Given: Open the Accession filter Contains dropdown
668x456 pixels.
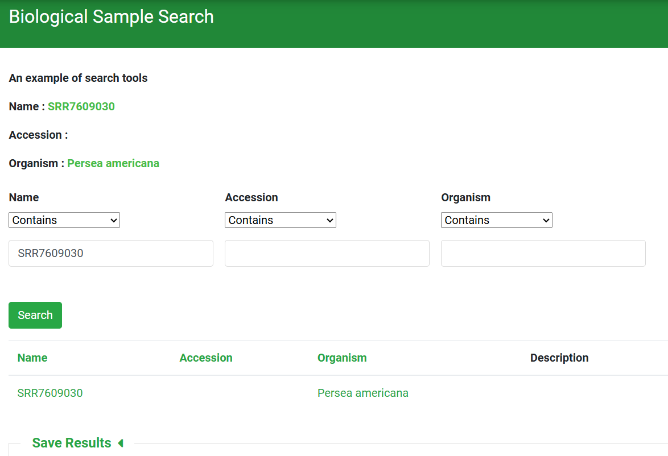Looking at the screenshot, I should [281, 220].
